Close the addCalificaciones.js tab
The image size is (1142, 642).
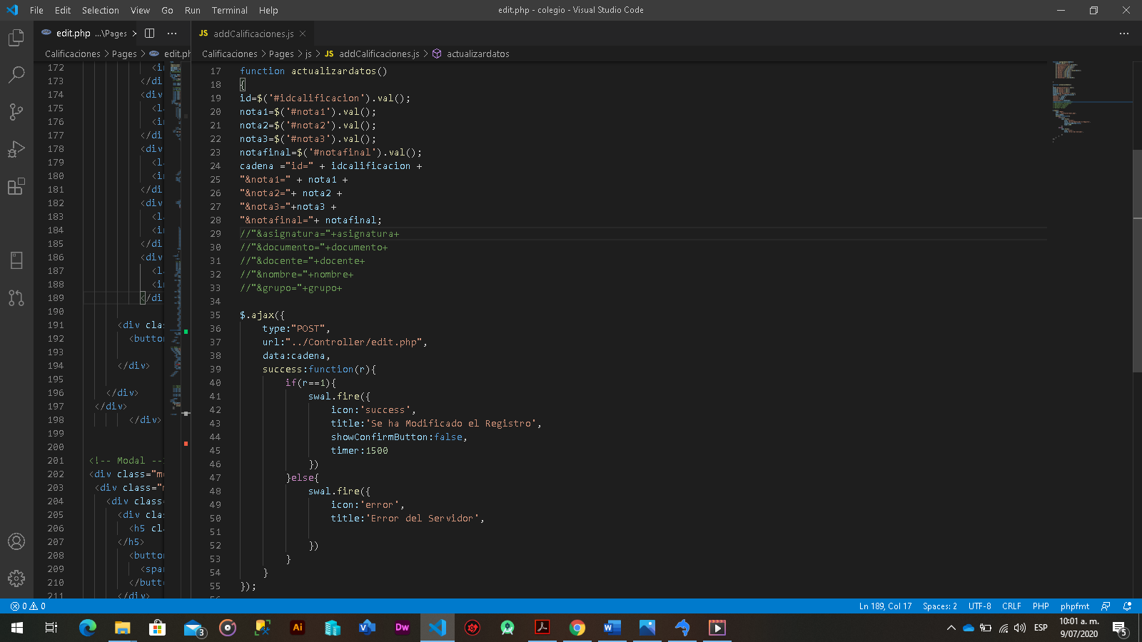click(x=303, y=34)
